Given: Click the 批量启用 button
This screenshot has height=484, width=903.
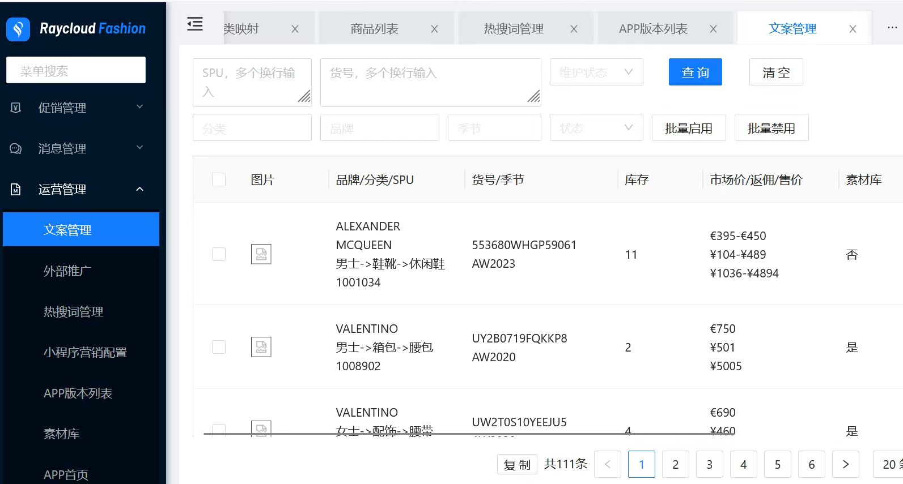Looking at the screenshot, I should pos(689,128).
